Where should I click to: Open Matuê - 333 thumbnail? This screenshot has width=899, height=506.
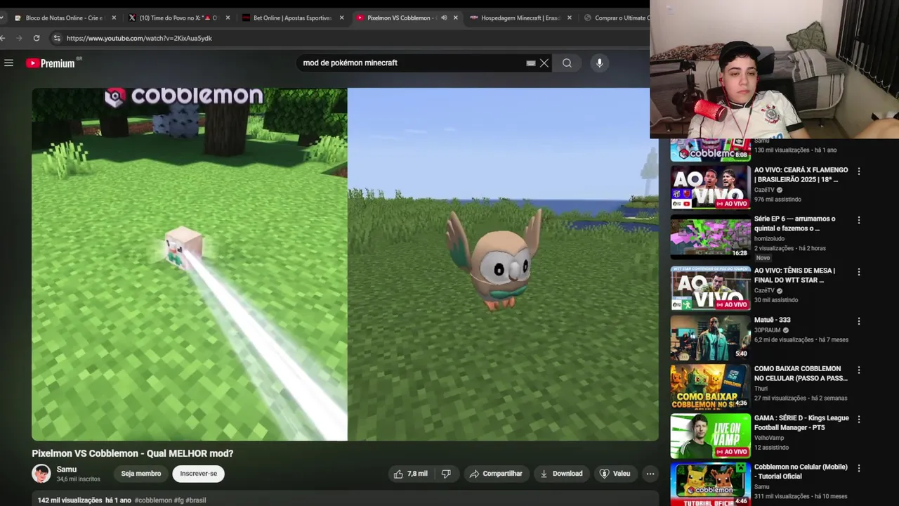711,337
